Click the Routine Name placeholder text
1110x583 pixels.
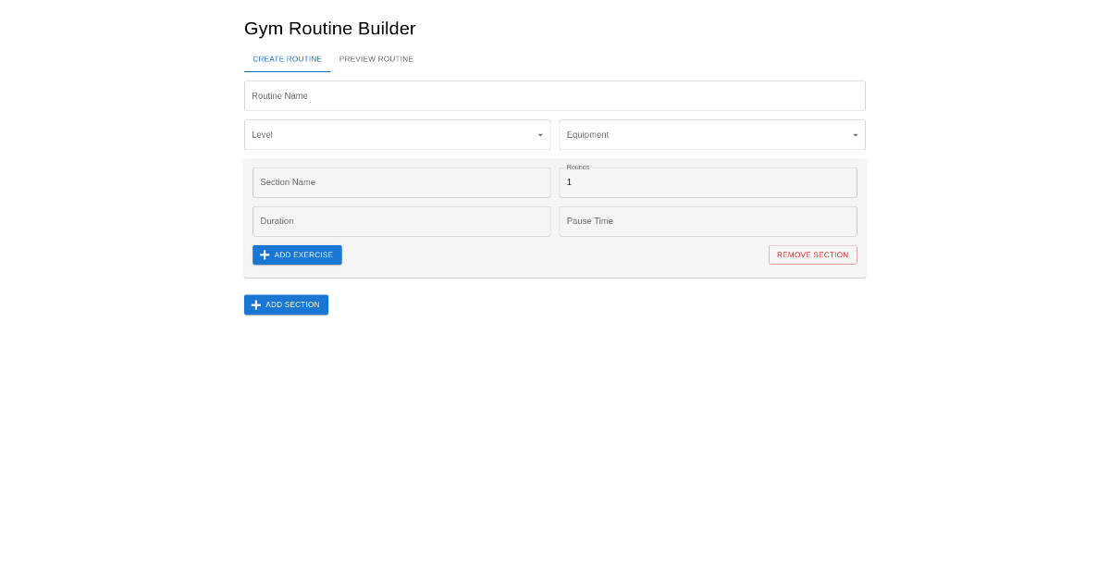pos(280,96)
